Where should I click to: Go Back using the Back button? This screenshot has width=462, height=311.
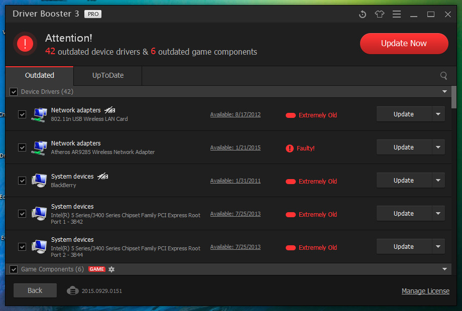coord(35,290)
